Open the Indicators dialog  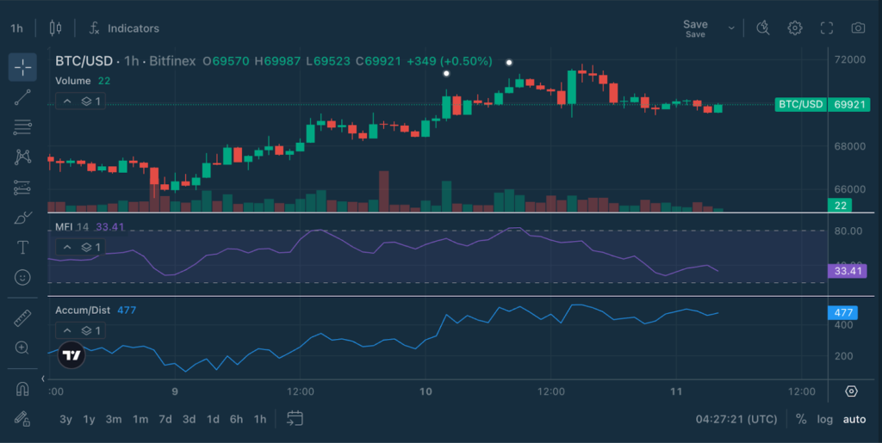124,28
